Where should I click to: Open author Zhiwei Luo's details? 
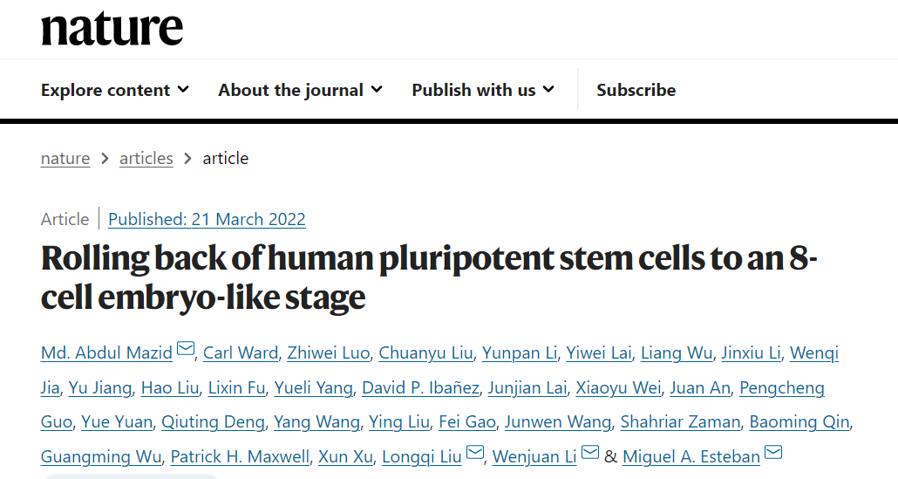pyautogui.click(x=328, y=353)
